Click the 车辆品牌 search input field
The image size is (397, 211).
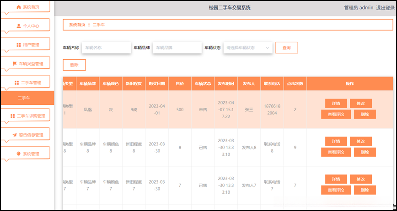point(177,48)
